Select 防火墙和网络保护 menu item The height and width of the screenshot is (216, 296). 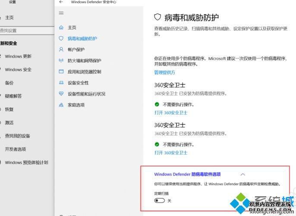[85, 61]
